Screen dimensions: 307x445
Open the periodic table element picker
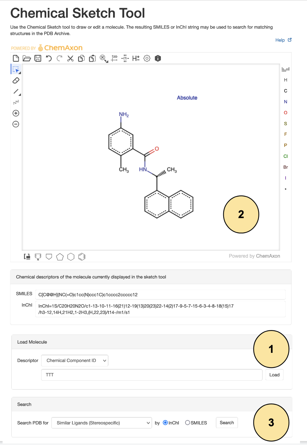[285, 69]
